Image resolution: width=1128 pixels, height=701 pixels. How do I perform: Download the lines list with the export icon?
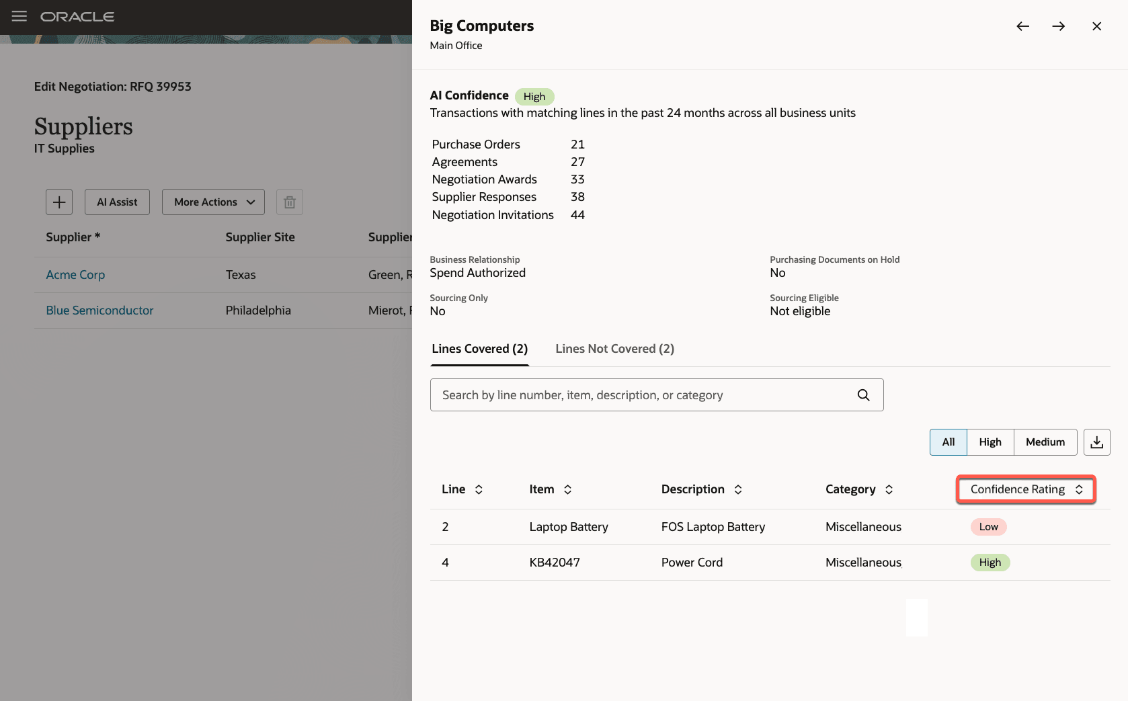1096,442
